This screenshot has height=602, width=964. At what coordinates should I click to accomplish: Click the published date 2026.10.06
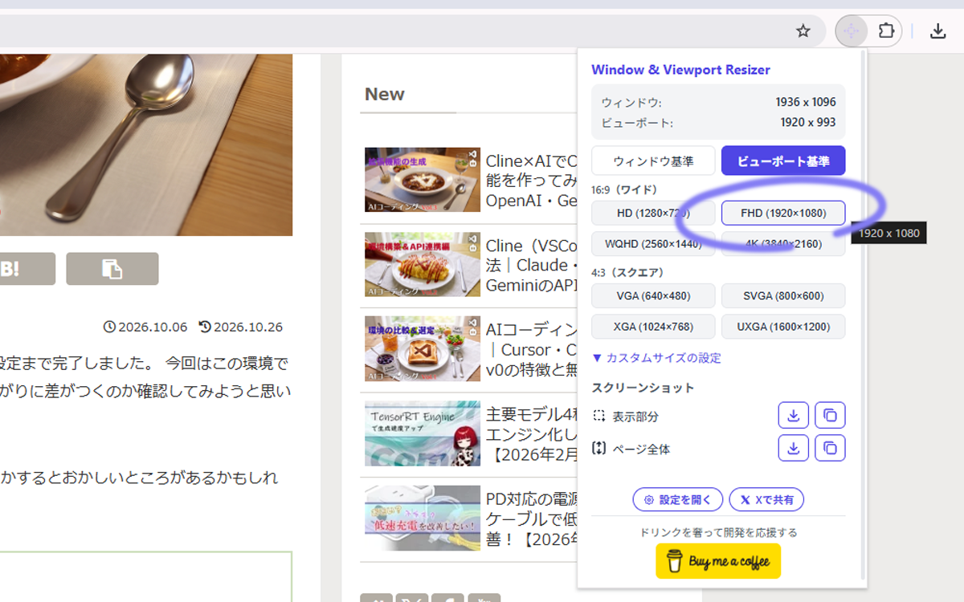pyautogui.click(x=146, y=327)
